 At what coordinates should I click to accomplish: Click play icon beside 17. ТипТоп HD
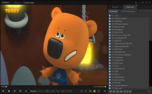coord(110,60)
